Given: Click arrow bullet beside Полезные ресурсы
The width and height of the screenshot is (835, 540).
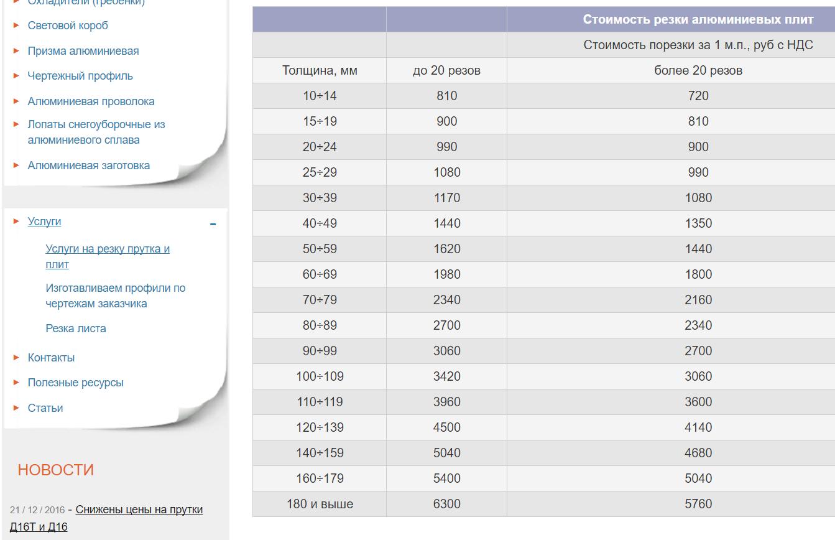Looking at the screenshot, I should [17, 382].
